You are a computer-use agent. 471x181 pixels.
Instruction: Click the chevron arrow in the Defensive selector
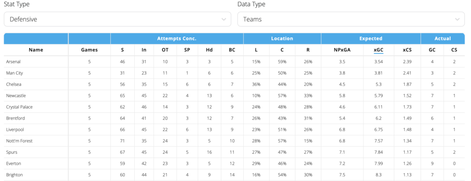click(x=224, y=19)
